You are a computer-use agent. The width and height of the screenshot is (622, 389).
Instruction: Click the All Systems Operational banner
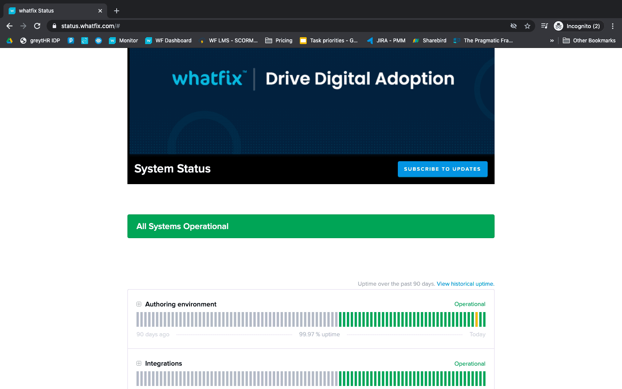tap(311, 226)
